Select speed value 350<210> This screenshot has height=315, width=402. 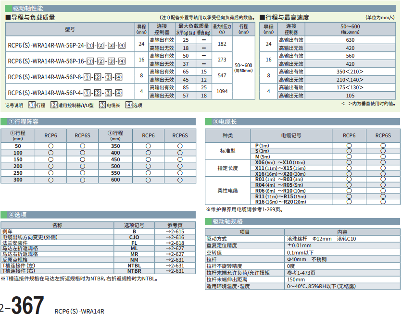[350, 72]
